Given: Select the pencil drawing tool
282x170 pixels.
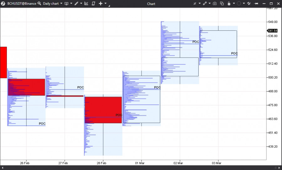Looking at the screenshot, I should click(76, 3).
